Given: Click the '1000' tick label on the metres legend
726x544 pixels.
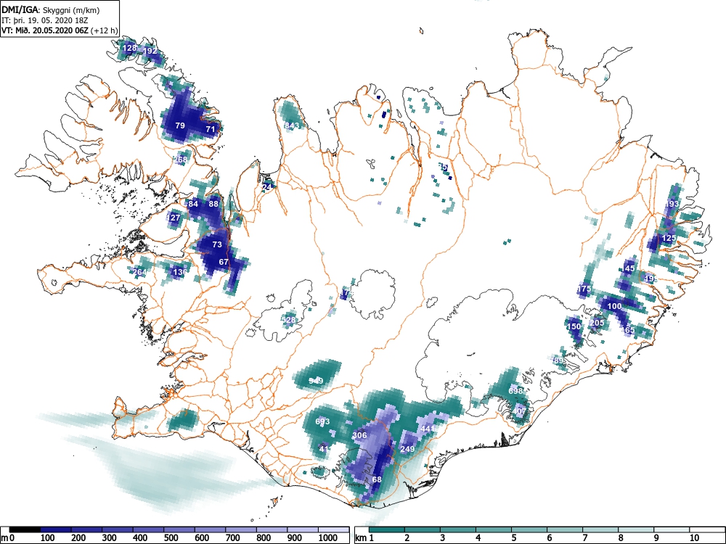Looking at the screenshot, I should click(328, 538).
